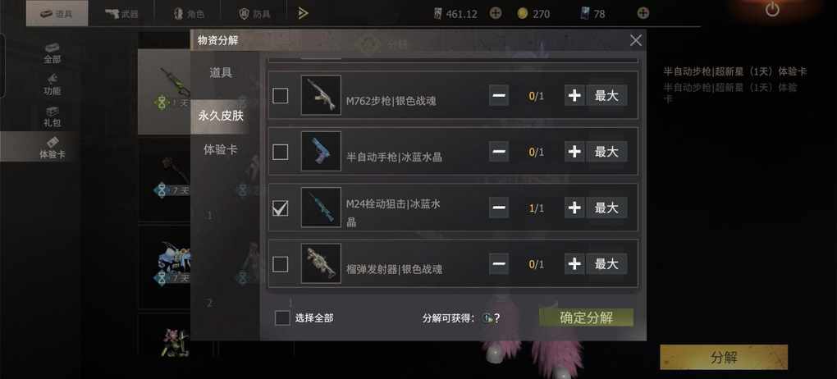837x379 pixels.
Task: Click the yellow play arrow in top bar
Action: 303,13
